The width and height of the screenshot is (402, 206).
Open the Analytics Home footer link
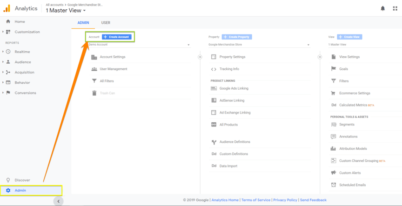pyautogui.click(x=225, y=200)
